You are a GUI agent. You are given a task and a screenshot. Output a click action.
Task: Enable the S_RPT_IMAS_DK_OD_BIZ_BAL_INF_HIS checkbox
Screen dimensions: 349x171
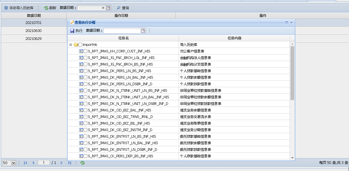click(x=86, y=110)
